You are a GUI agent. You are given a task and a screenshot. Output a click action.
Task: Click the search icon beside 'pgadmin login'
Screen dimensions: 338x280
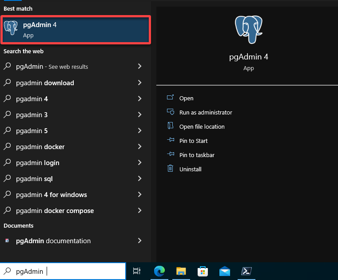pyautogui.click(x=7, y=162)
